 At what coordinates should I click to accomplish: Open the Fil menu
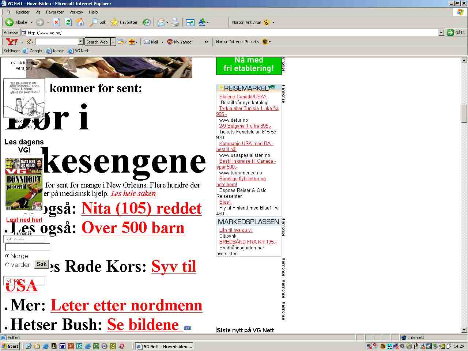8,12
